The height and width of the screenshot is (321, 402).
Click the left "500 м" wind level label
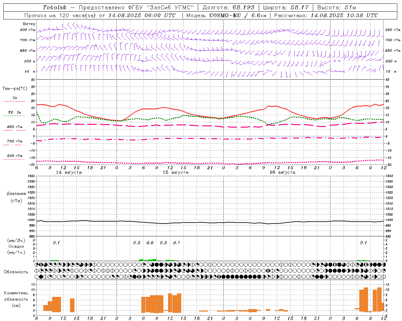(x=30, y=61)
